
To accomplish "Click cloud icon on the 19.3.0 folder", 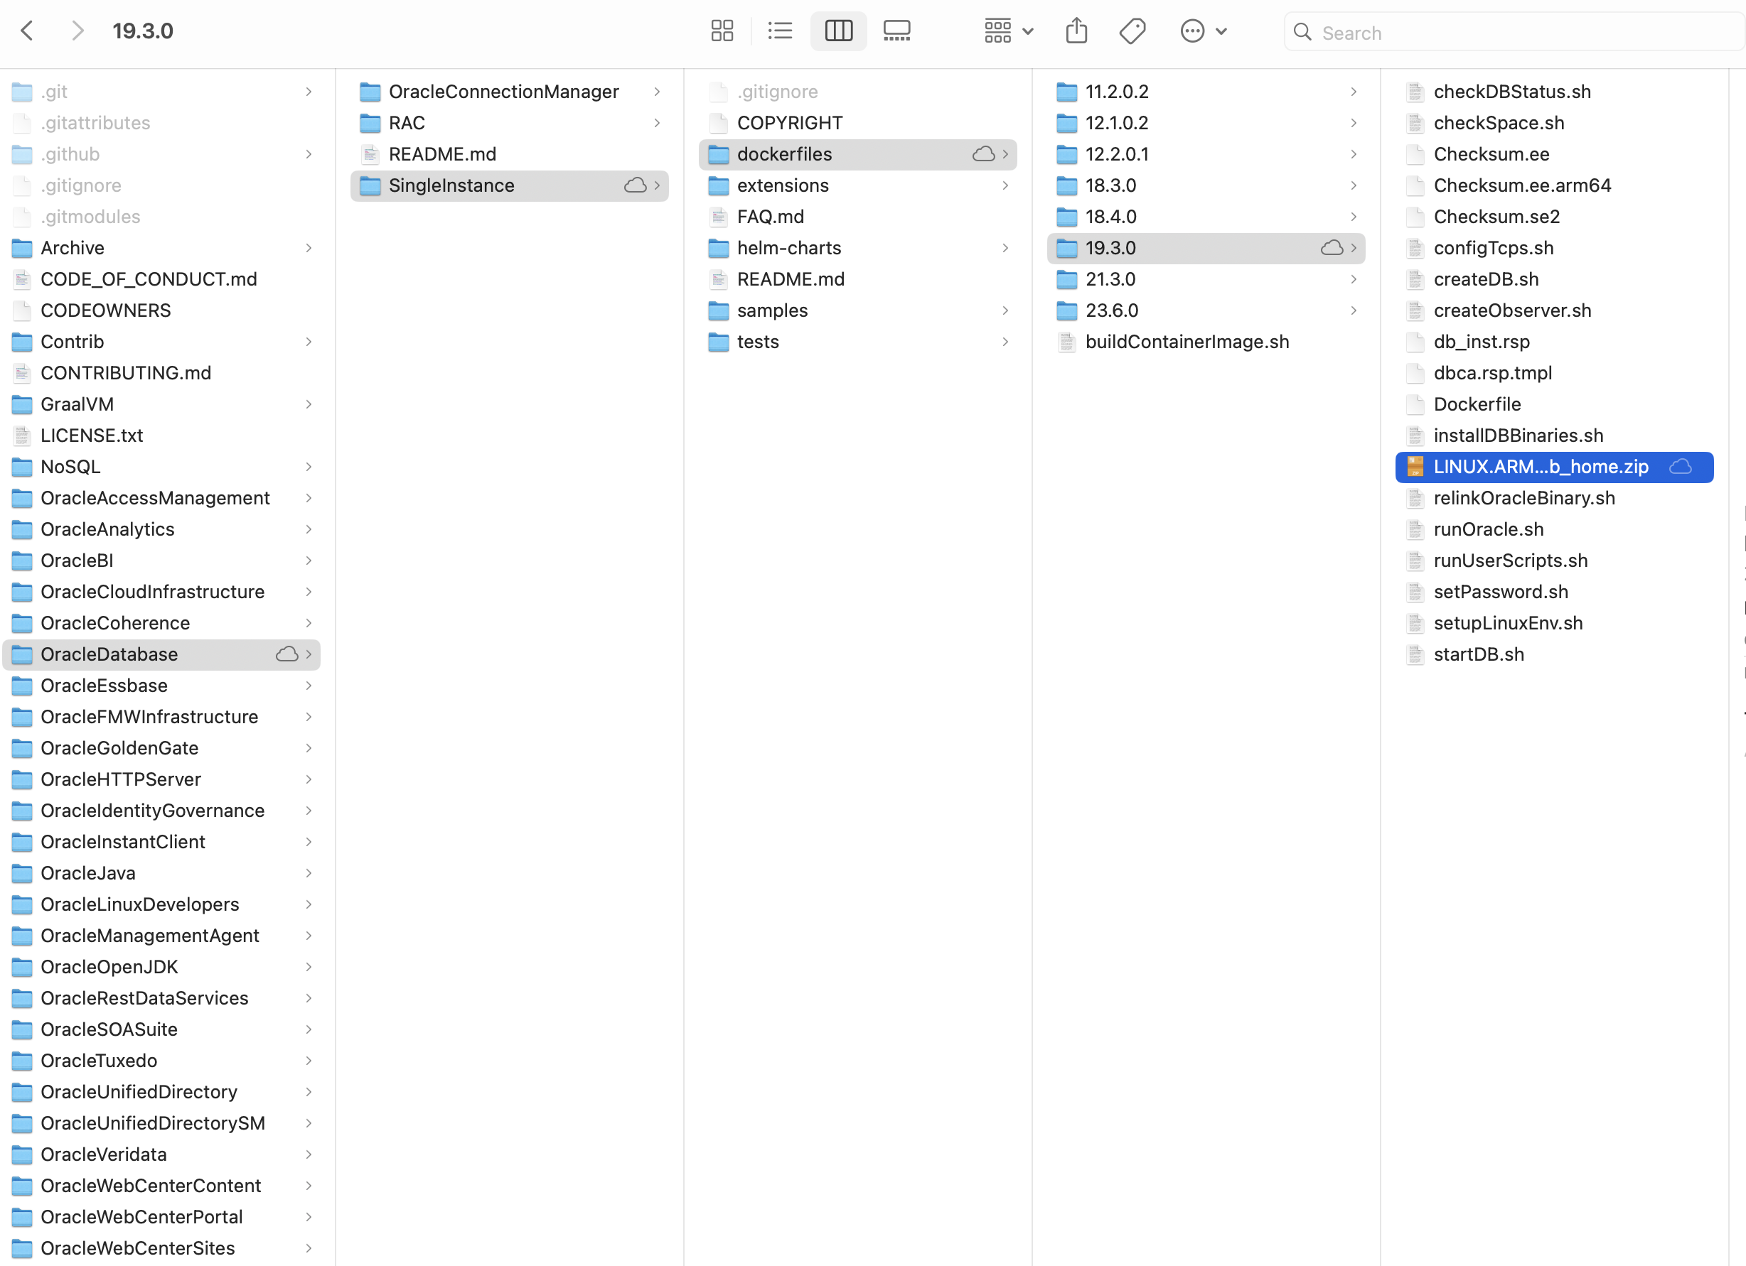I will (x=1332, y=248).
